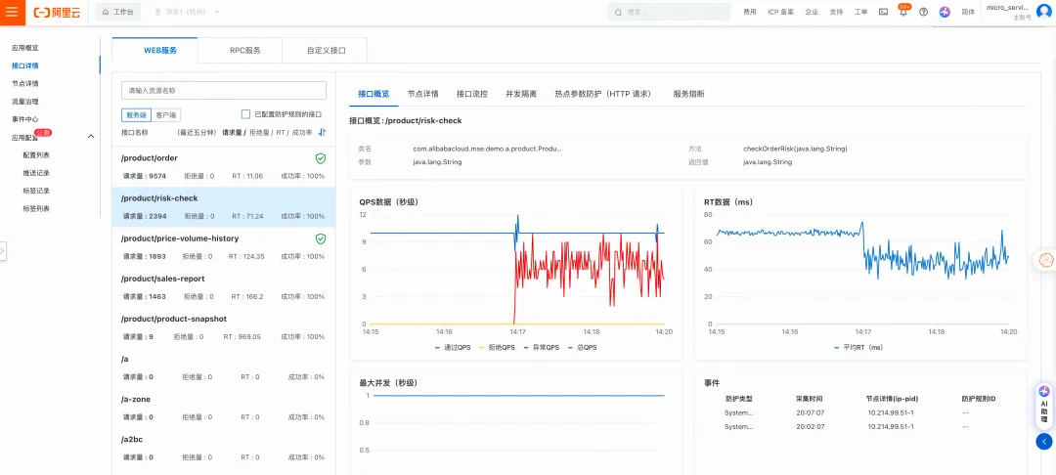Open the AI 助理 floating button
1056x475 pixels.
(x=1044, y=406)
